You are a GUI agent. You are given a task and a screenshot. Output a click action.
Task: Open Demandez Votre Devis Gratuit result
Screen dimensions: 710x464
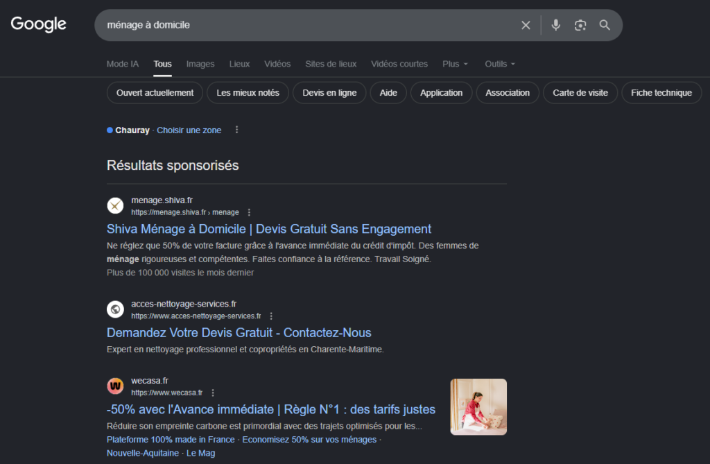tap(239, 333)
